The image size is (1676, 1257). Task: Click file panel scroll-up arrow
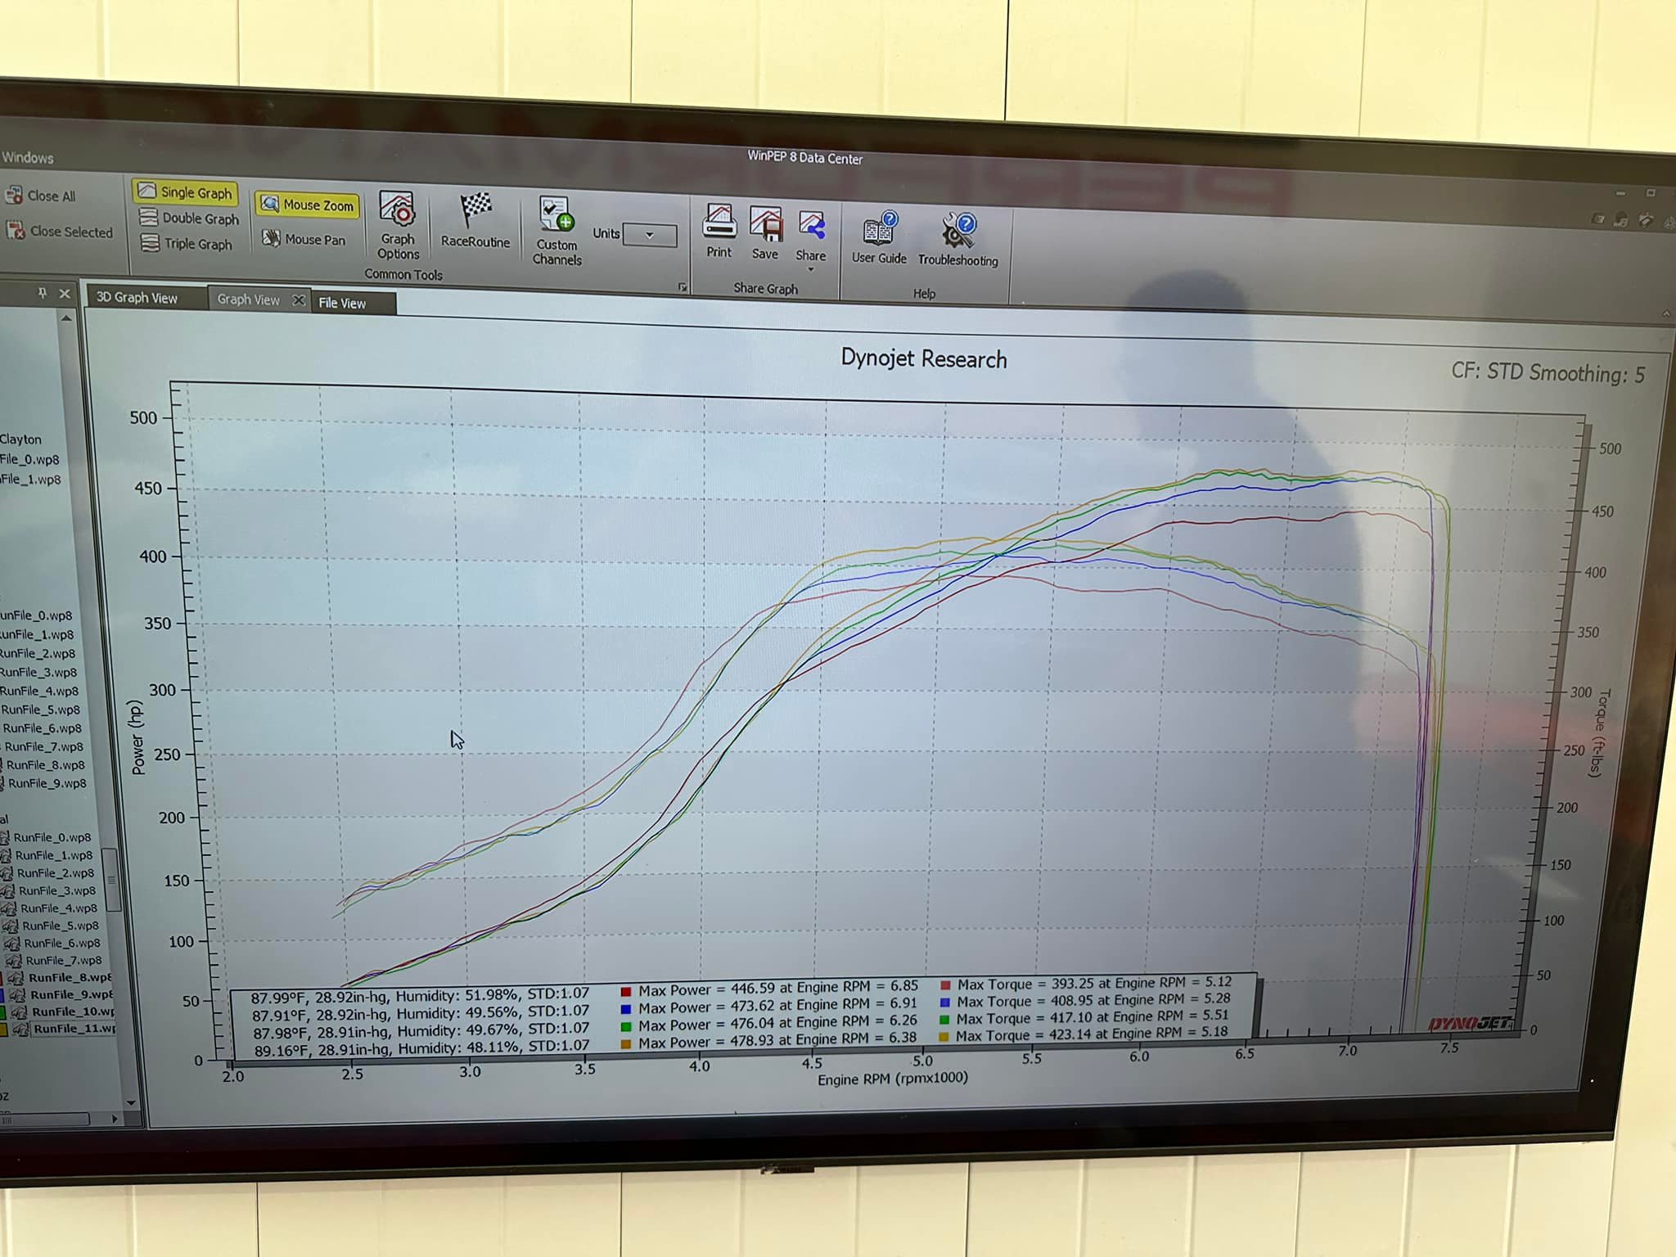67,318
